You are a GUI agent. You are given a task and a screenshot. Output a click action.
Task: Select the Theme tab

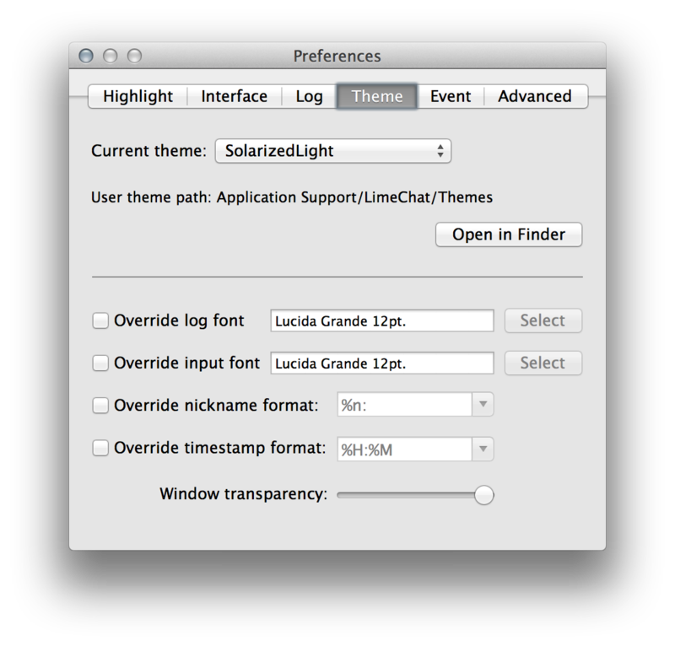(x=376, y=96)
